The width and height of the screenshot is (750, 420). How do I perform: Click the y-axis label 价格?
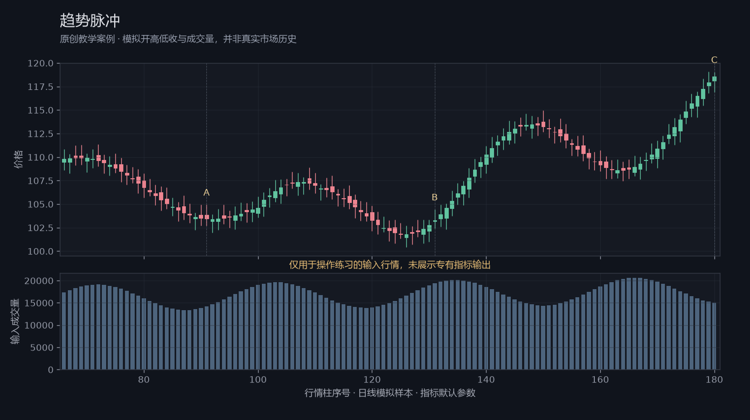pos(19,159)
